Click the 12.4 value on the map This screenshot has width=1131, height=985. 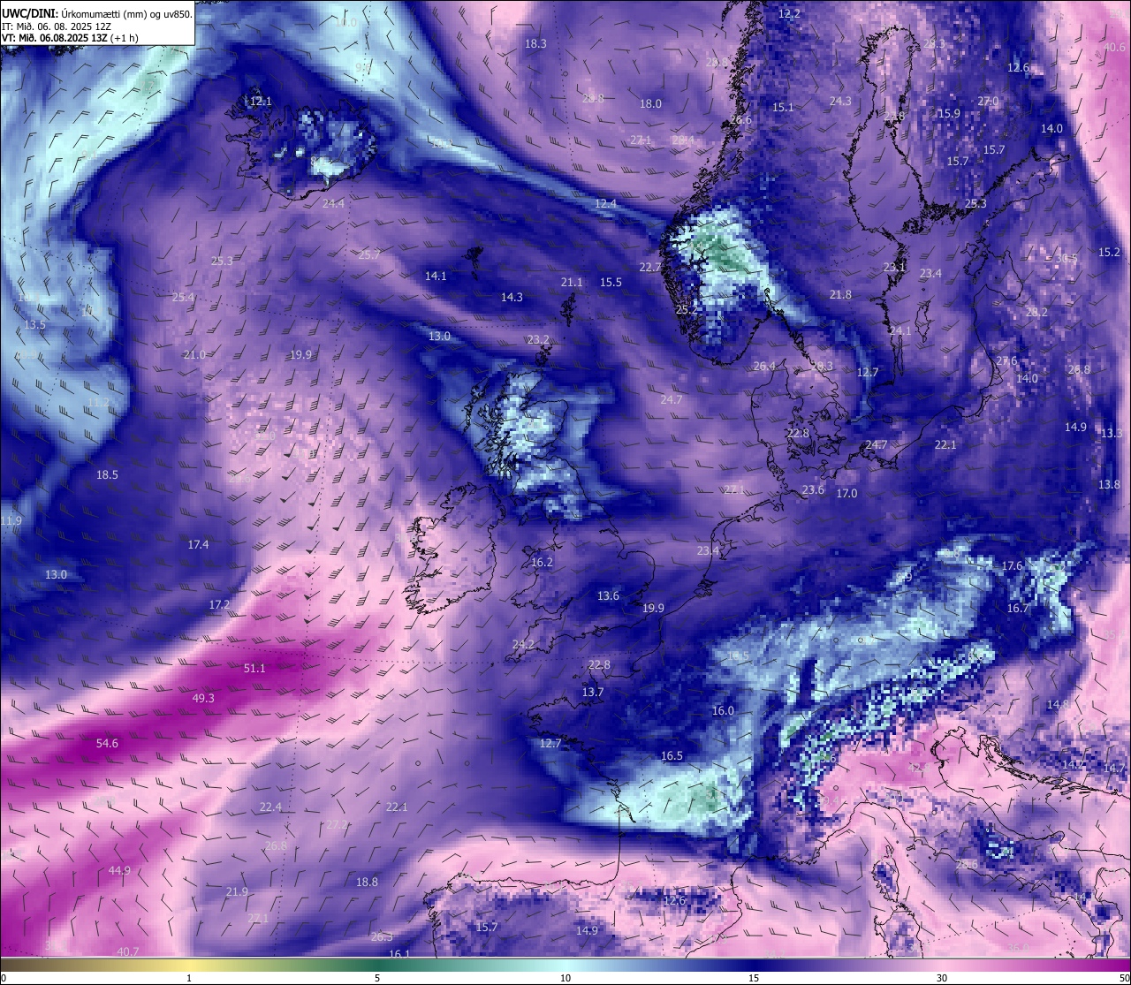[605, 203]
